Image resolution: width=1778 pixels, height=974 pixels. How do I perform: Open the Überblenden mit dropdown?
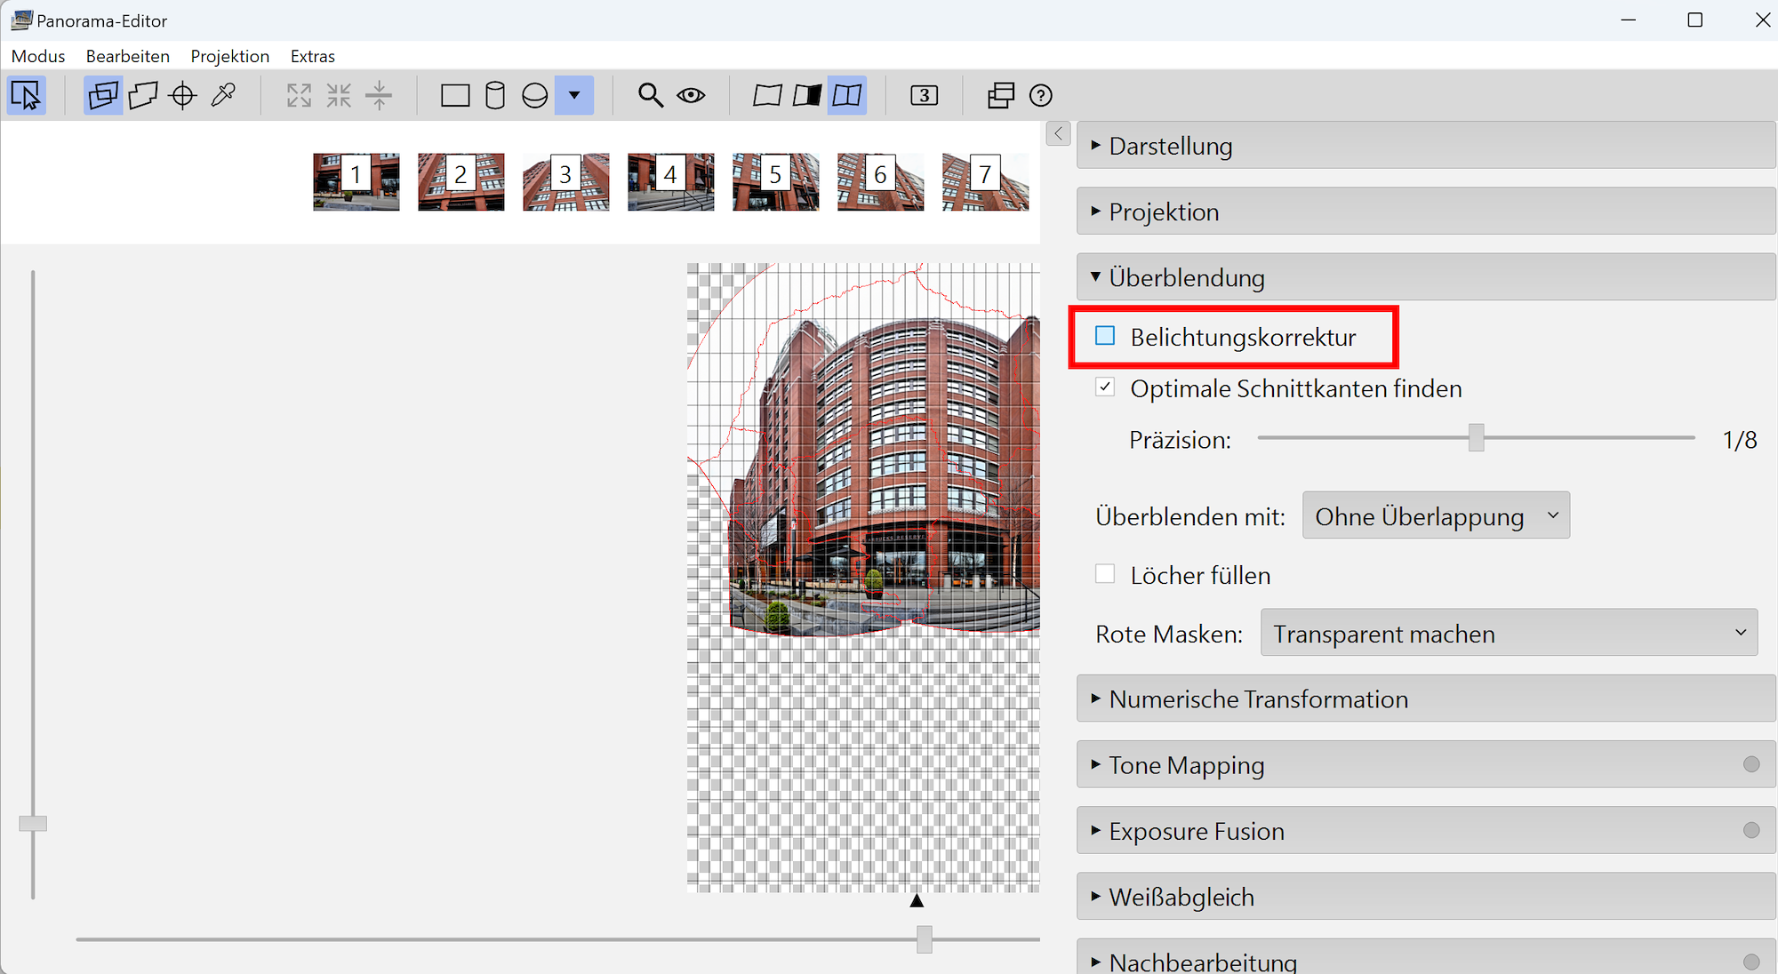[1436, 515]
